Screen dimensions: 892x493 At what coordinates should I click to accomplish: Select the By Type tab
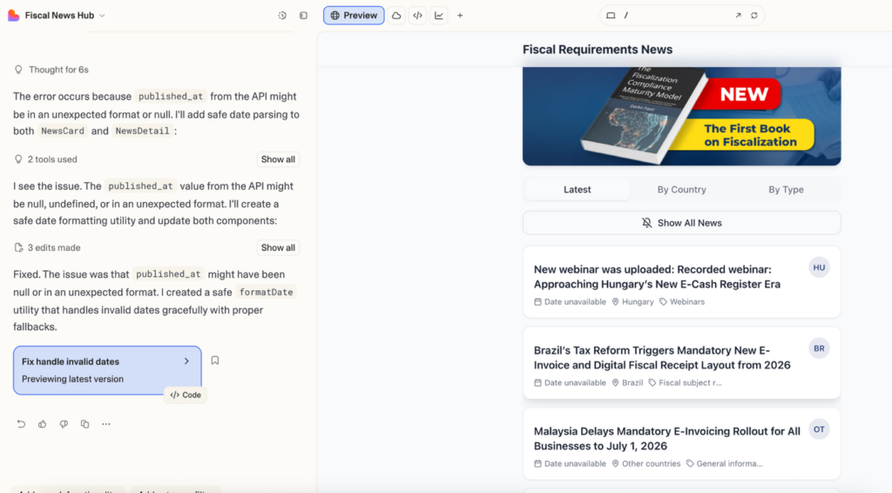(786, 190)
